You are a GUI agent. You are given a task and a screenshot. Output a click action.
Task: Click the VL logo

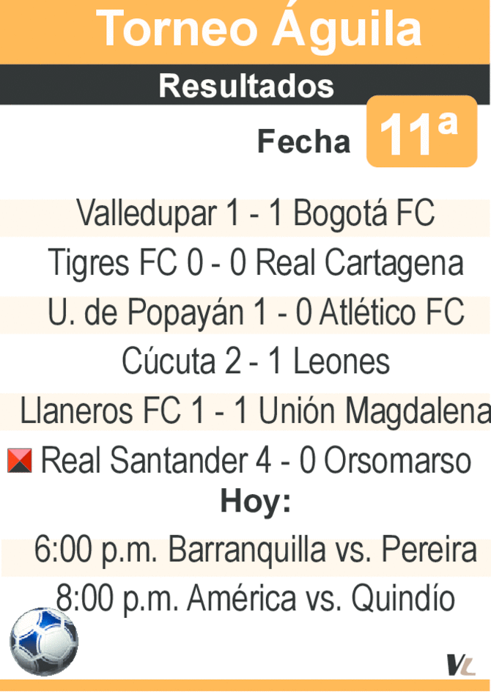pos(461,665)
